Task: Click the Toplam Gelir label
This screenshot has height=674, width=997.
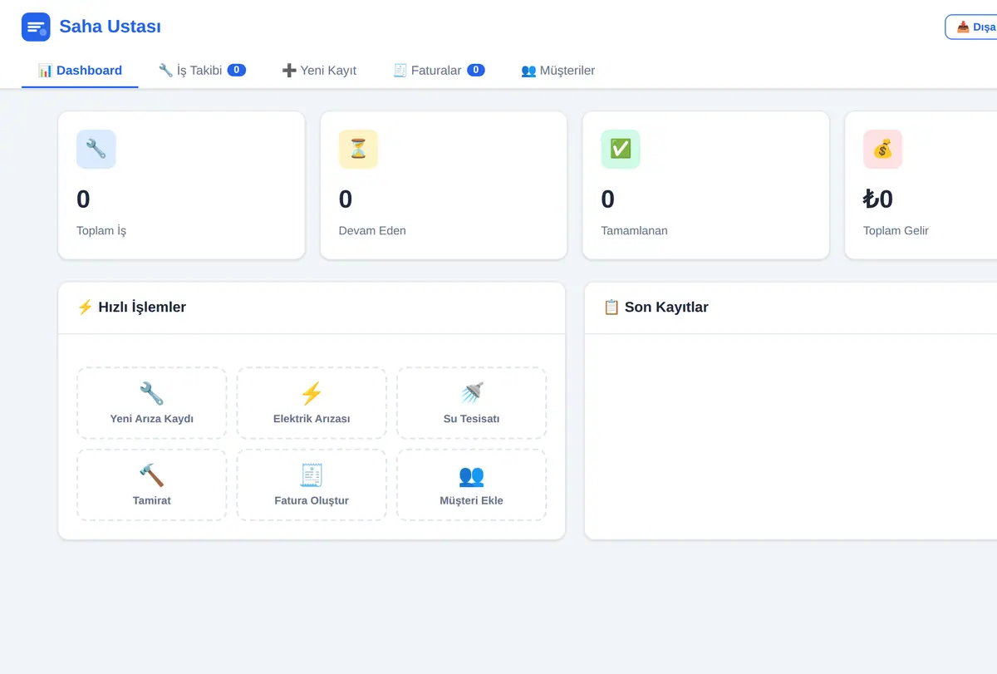Action: tap(896, 230)
